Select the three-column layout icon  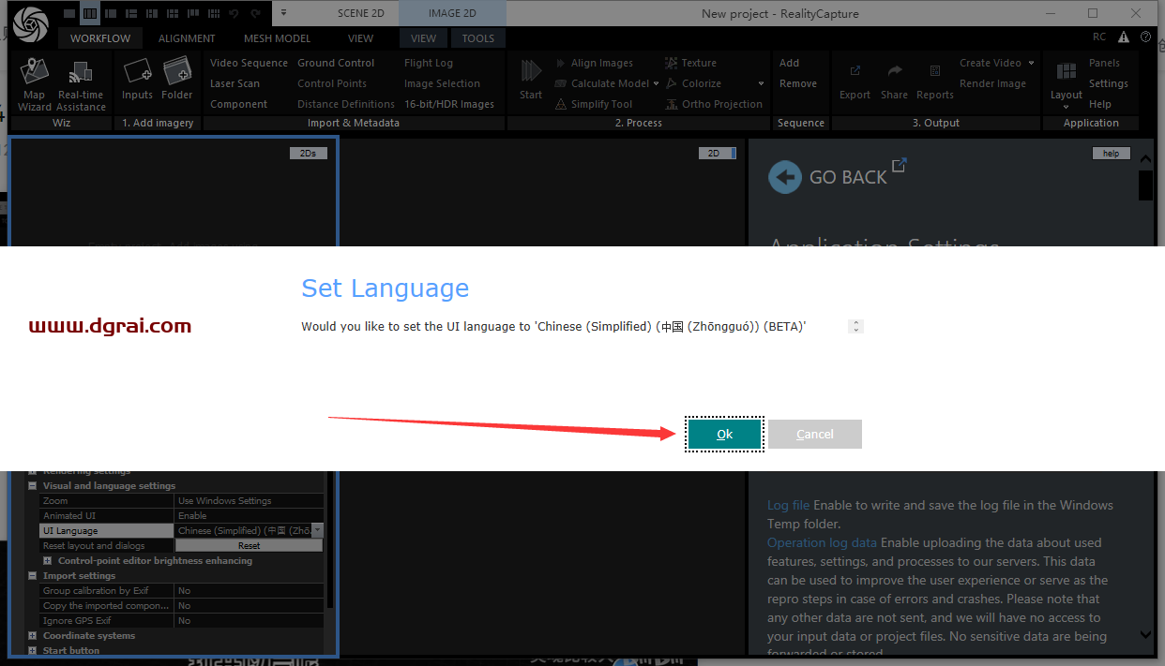pyautogui.click(x=90, y=13)
